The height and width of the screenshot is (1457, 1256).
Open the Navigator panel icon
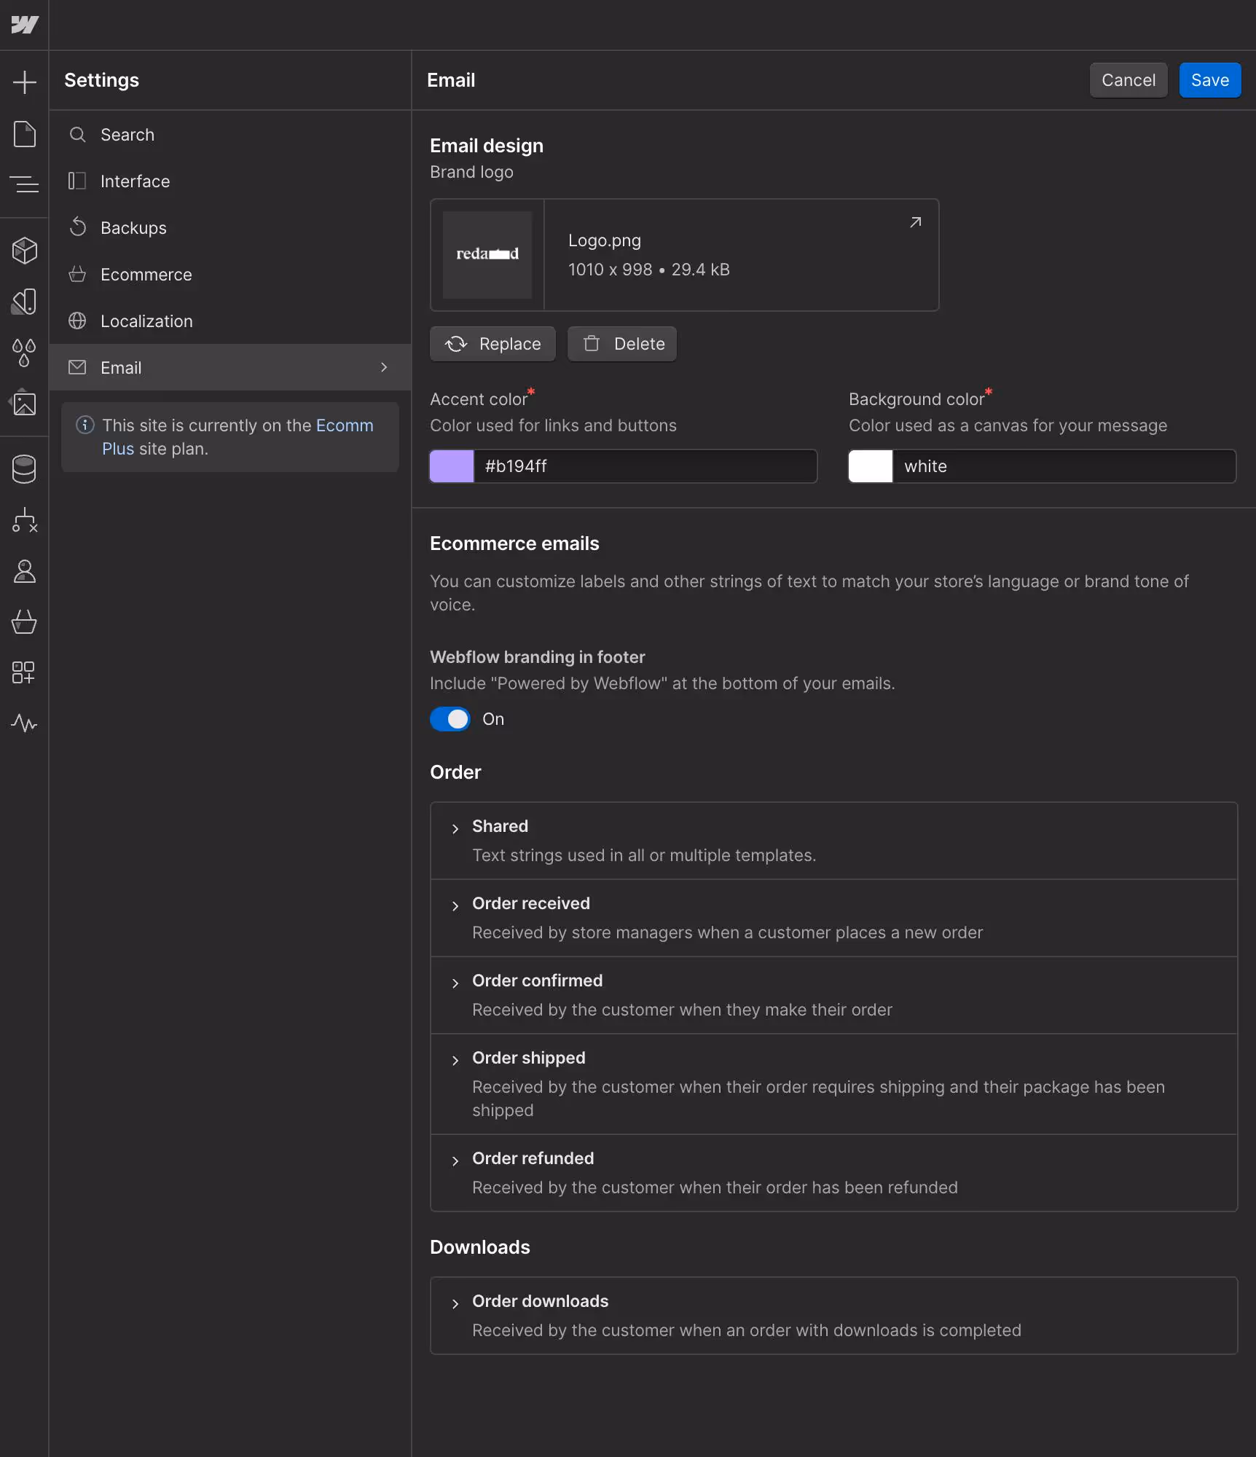tap(24, 184)
